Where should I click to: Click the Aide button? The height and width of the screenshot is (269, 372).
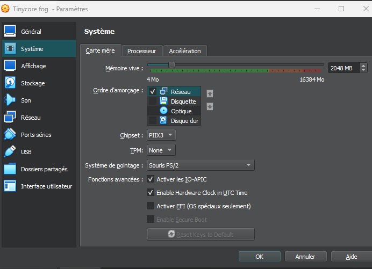pyautogui.click(x=352, y=257)
